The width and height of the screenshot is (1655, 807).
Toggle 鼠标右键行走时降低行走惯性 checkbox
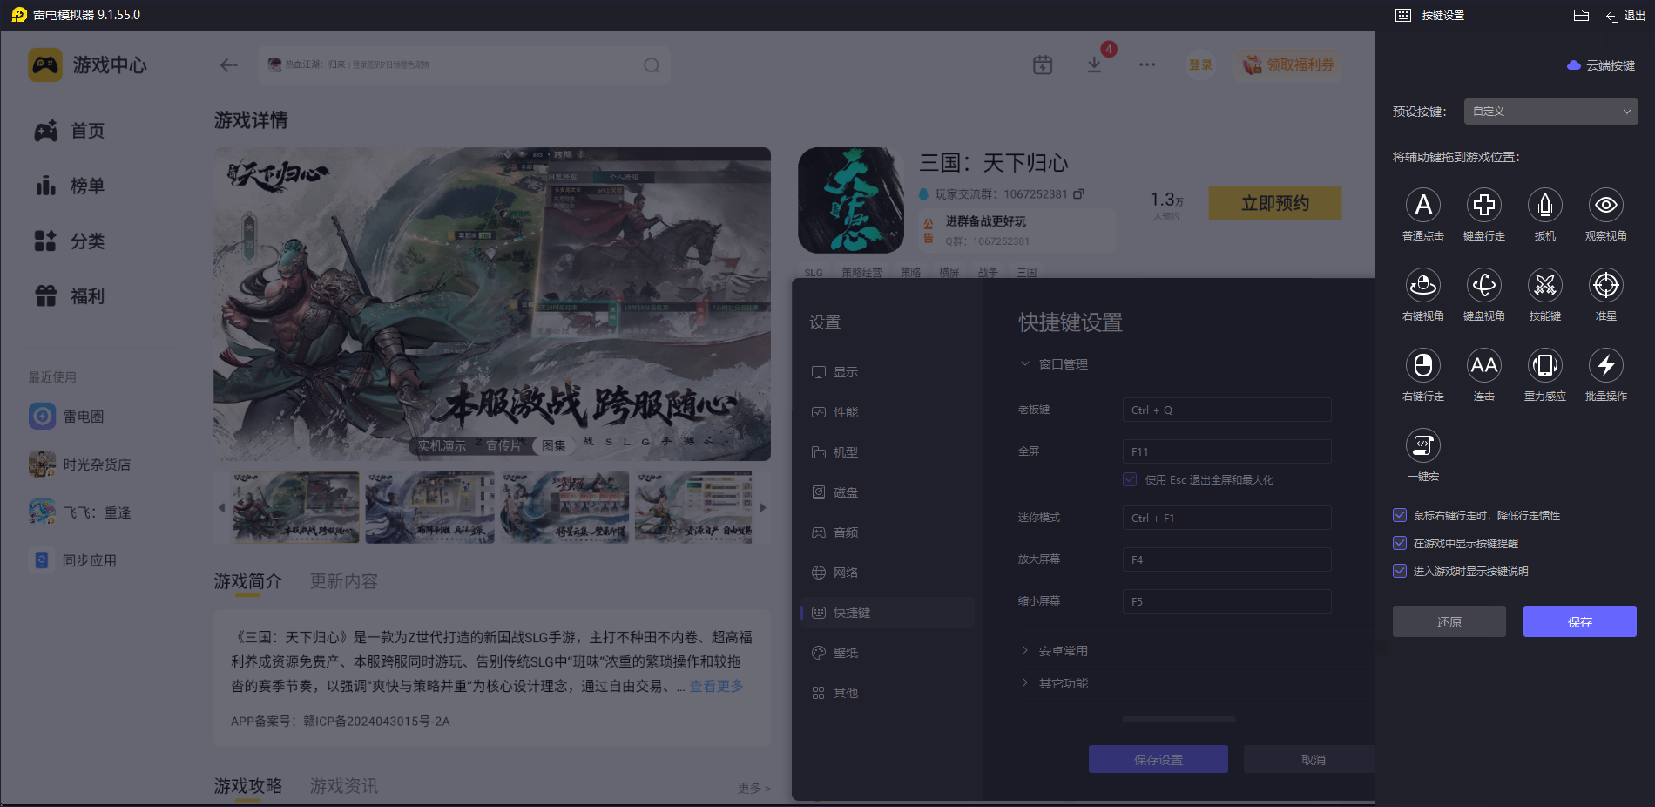(1400, 515)
